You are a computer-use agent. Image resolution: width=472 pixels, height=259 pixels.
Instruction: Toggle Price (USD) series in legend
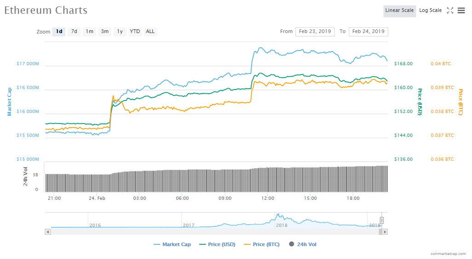217,245
